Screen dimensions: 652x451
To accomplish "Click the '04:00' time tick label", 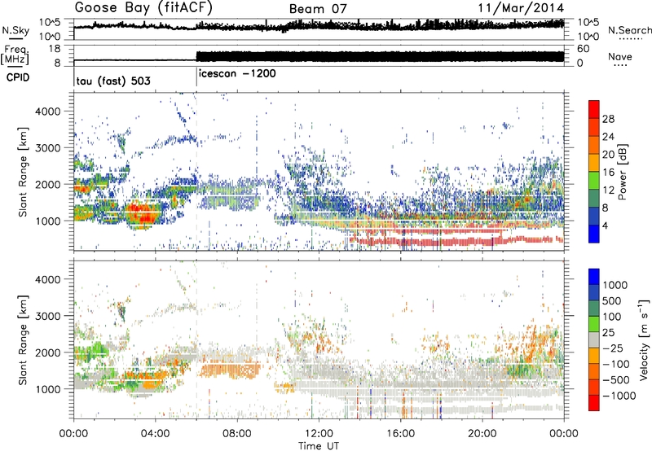I will 155,434.
